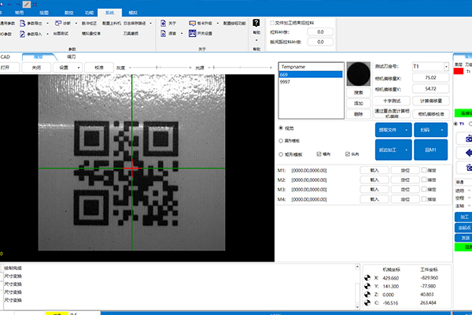Enable the 文件加工结束后拉料 checkbox
This screenshot has height=315, width=472.
coord(272,23)
